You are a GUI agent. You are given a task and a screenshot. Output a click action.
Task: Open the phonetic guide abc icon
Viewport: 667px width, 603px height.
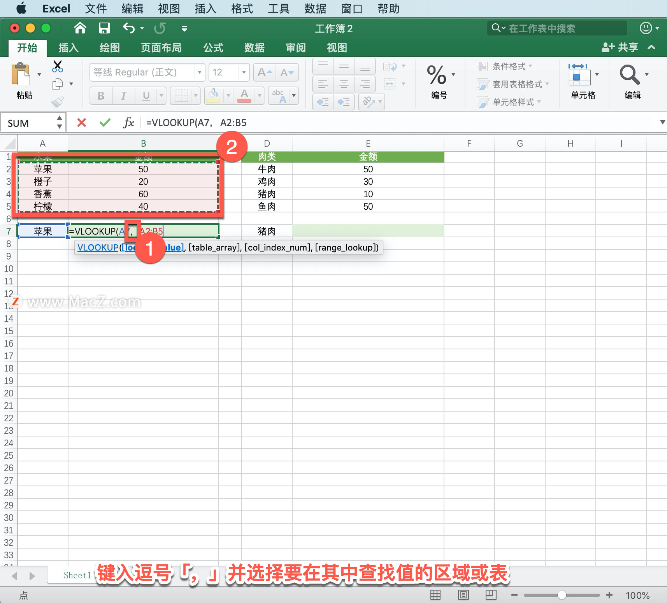(278, 95)
